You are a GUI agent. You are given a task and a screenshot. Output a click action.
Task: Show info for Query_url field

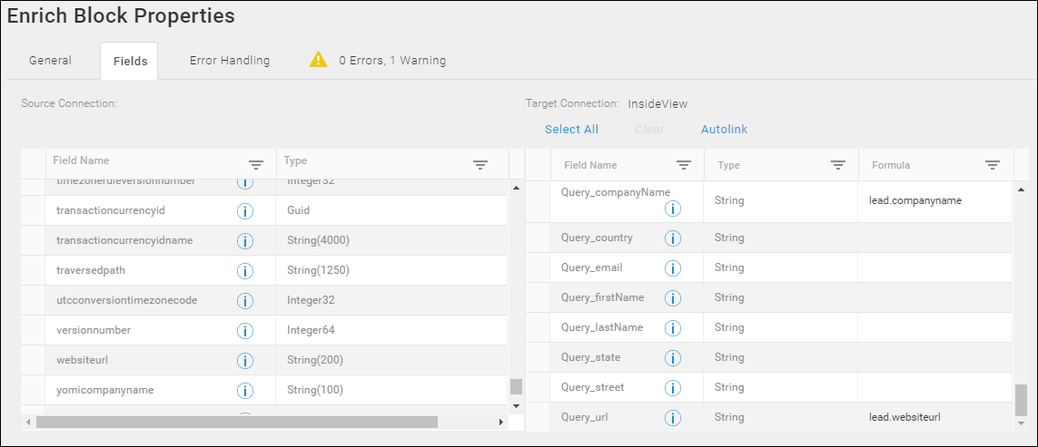[x=673, y=418]
